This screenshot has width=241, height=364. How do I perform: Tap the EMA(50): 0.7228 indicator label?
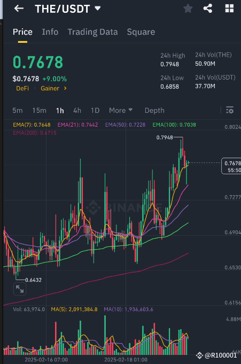click(125, 125)
